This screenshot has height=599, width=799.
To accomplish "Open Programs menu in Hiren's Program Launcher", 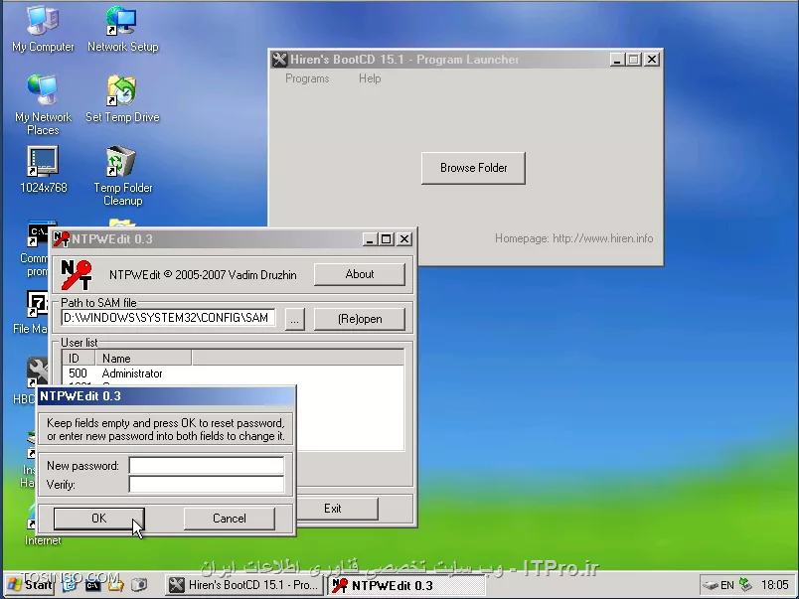I will (307, 78).
